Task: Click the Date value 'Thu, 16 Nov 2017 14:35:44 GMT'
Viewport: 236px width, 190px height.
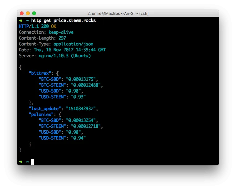Action: (70, 50)
